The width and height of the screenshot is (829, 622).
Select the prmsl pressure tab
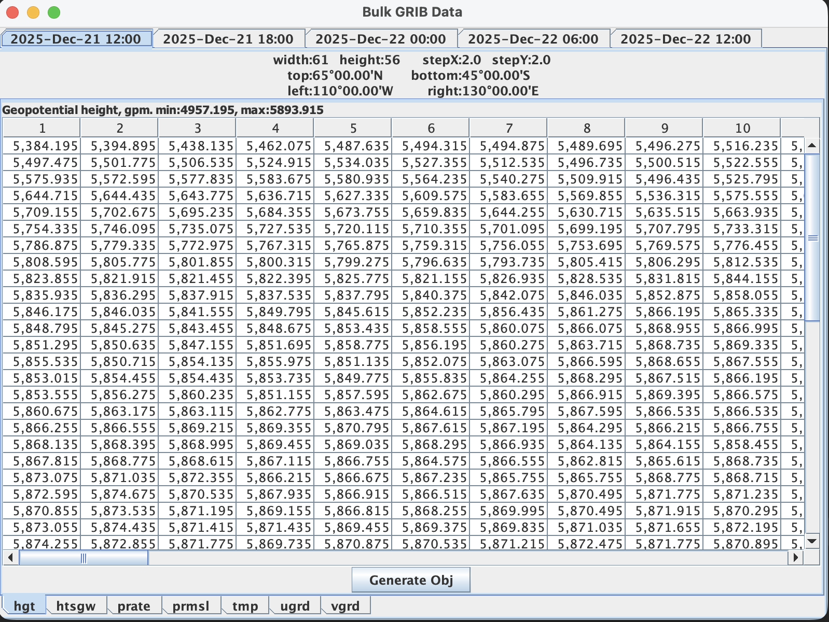191,606
